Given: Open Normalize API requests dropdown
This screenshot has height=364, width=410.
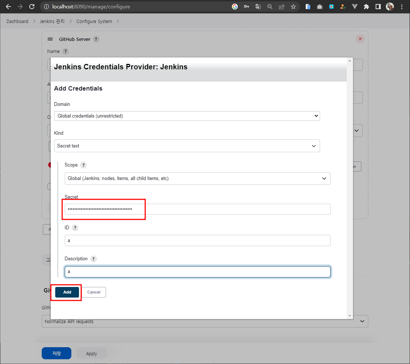Looking at the screenshot, I should tap(205, 322).
